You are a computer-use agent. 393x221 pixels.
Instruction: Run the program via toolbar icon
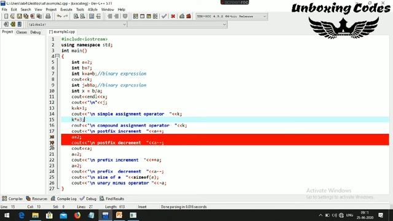[x=142, y=17]
